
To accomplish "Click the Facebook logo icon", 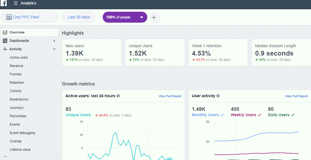I will [x=4, y=3].
